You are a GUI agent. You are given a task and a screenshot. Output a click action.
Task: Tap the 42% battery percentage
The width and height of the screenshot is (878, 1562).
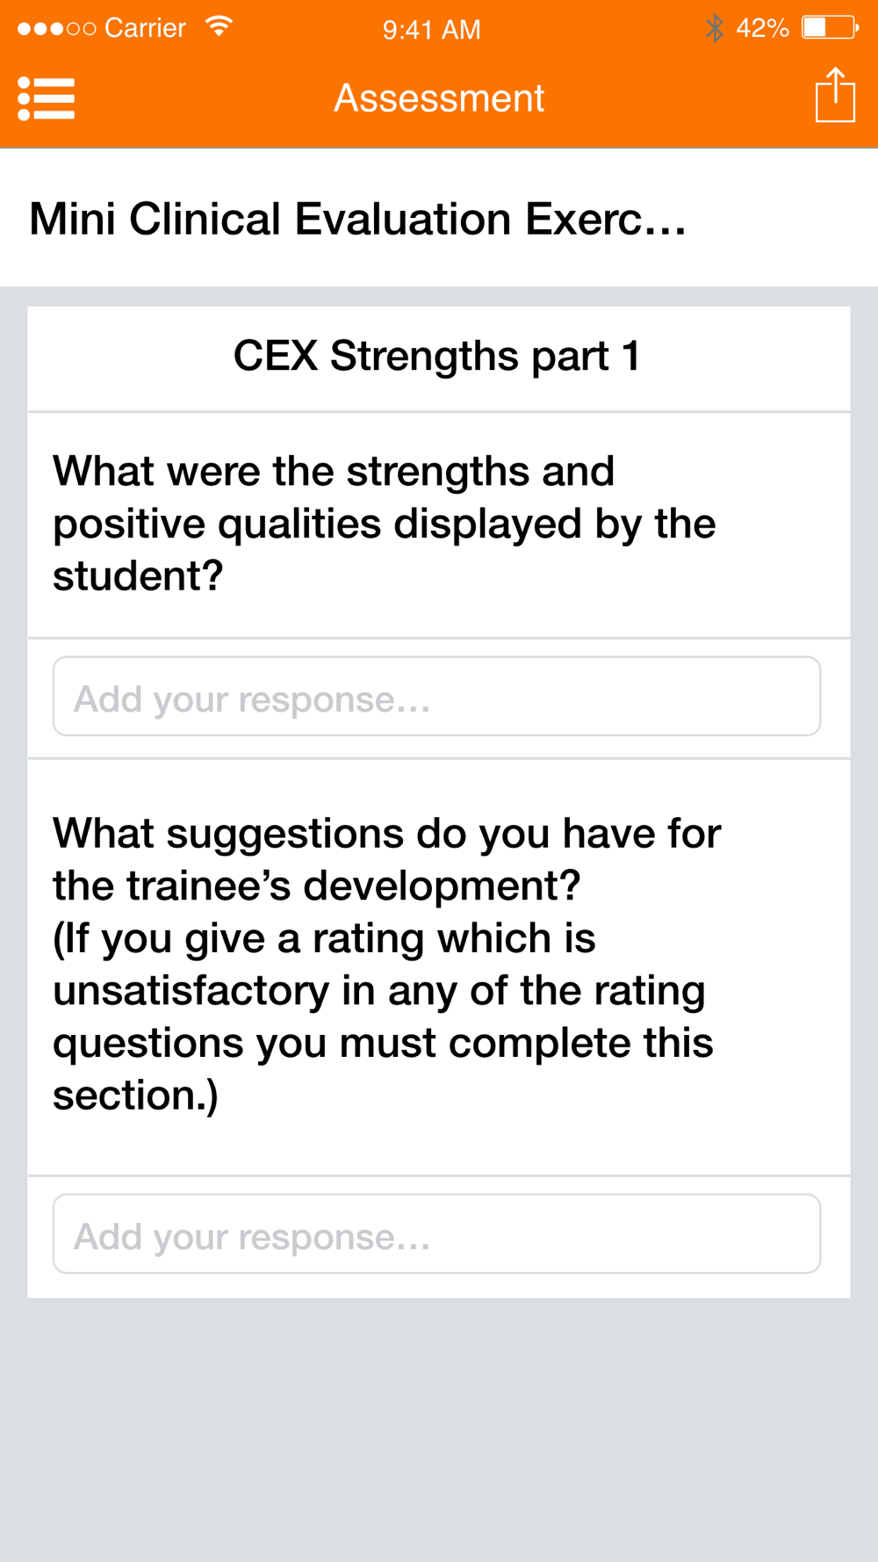pos(762,29)
